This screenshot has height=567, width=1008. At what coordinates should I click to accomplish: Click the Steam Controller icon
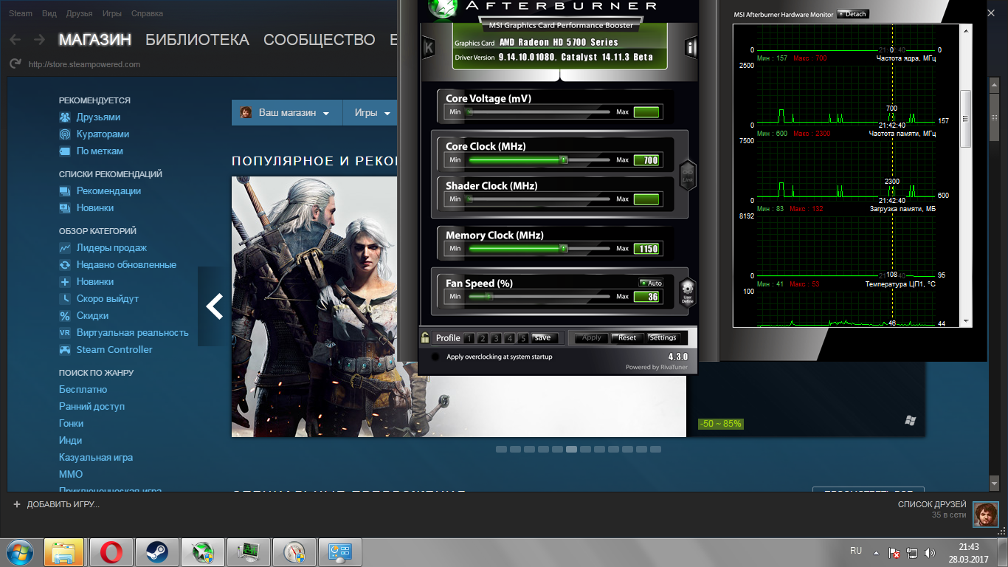(65, 350)
